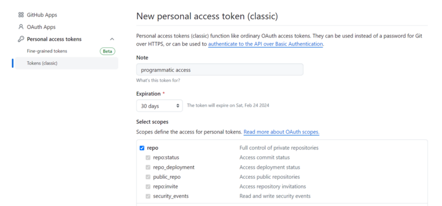
Task: Click the Beta badge next to Fine-grained tokens
Action: point(108,51)
